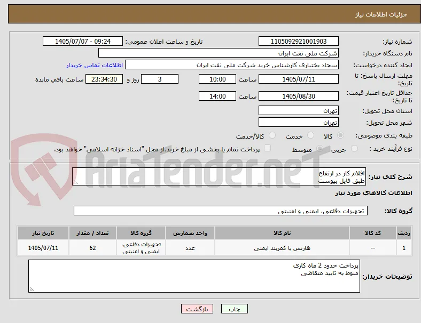Click the section heading اطلاعات کالاهای مورد نیاز
The image size is (421, 323).
coord(373,193)
